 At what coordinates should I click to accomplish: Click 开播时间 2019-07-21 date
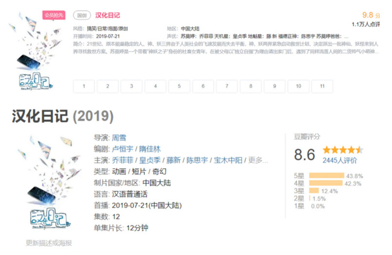97,36
